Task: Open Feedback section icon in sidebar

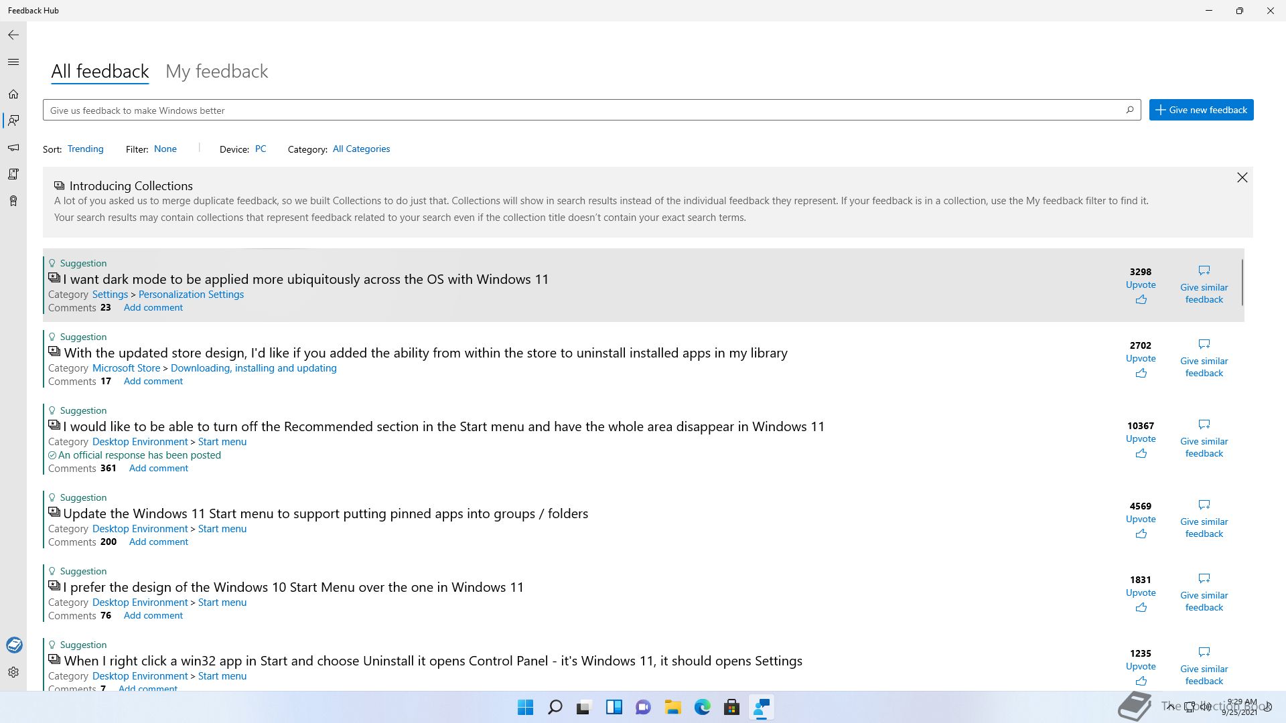Action: click(13, 120)
